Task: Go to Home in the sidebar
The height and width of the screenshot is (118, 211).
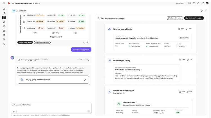Action: tap(4, 9)
